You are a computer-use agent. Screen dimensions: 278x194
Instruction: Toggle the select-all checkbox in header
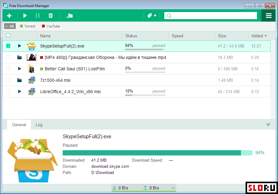8,35
